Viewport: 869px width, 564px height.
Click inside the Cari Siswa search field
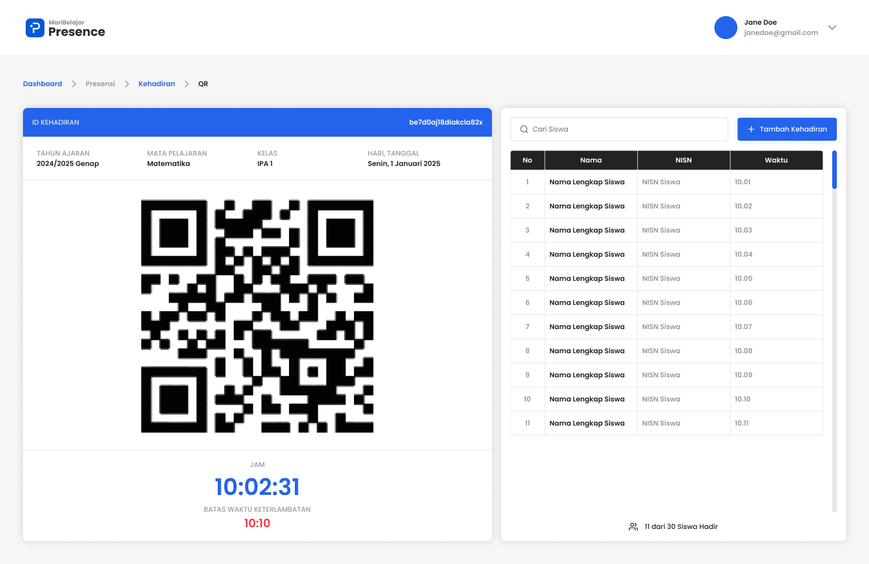[619, 129]
